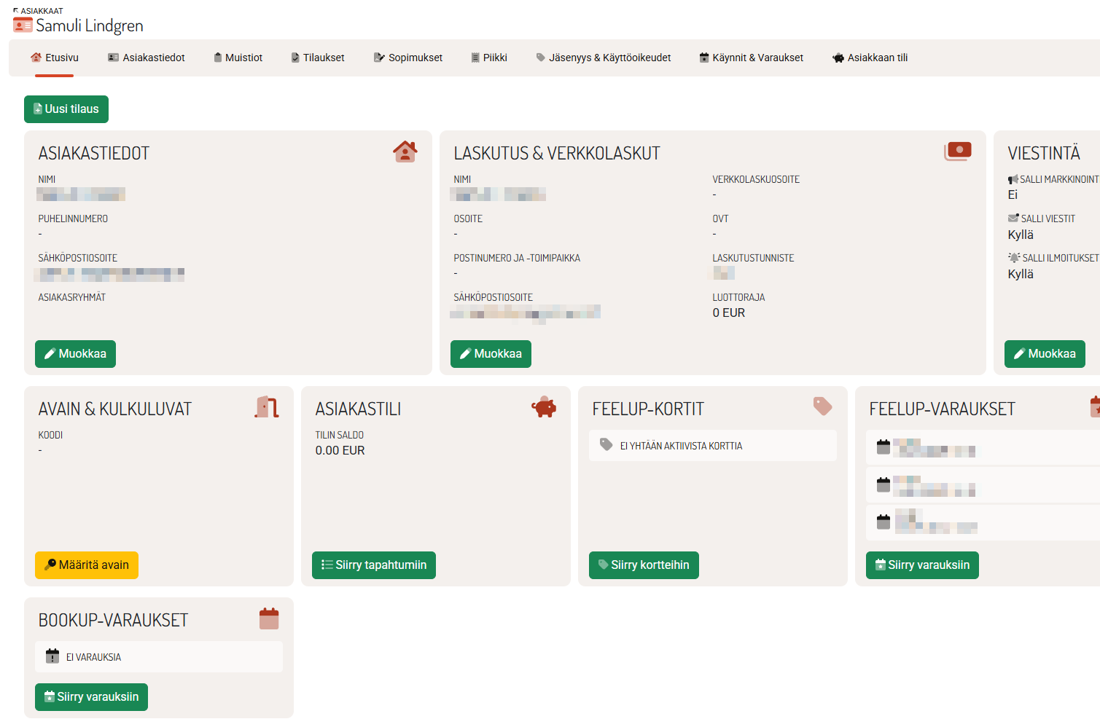Click Siirry tapahtumiin in Asiakastili

tap(373, 565)
